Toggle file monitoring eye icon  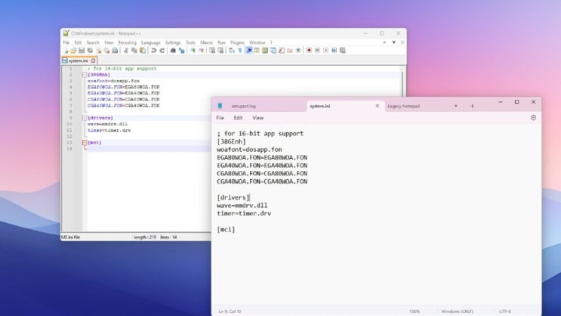298,51
